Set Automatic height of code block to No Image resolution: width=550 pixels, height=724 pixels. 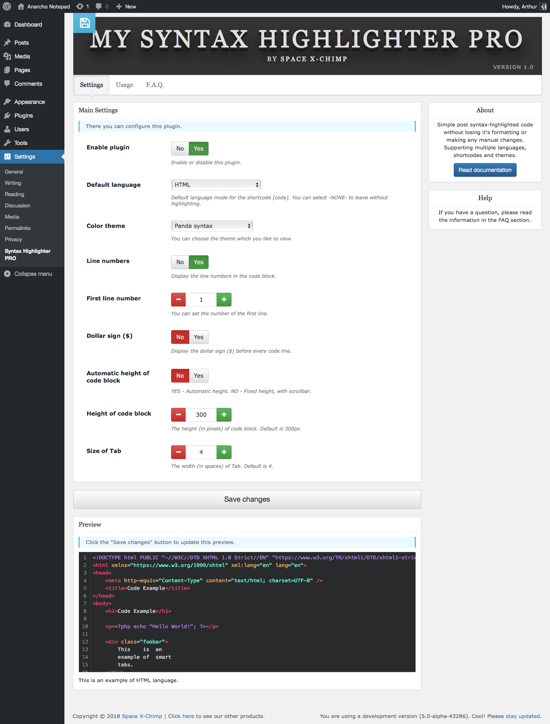(180, 376)
